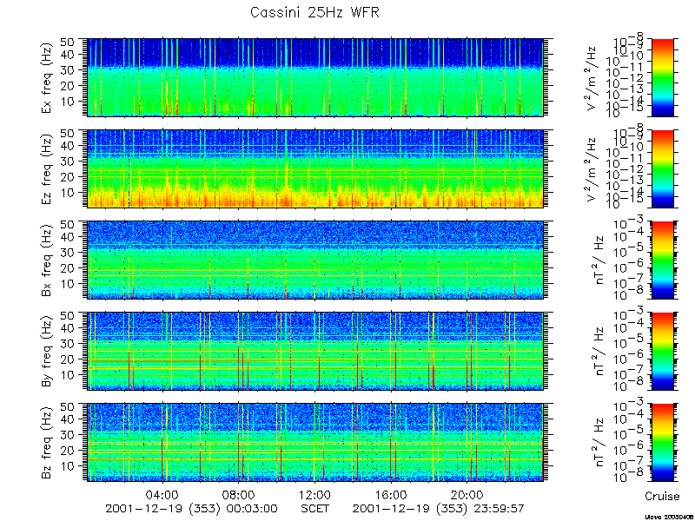The height and width of the screenshot is (521, 695).
Task: Click the Bx spectrogram panel
Action: coord(315,260)
